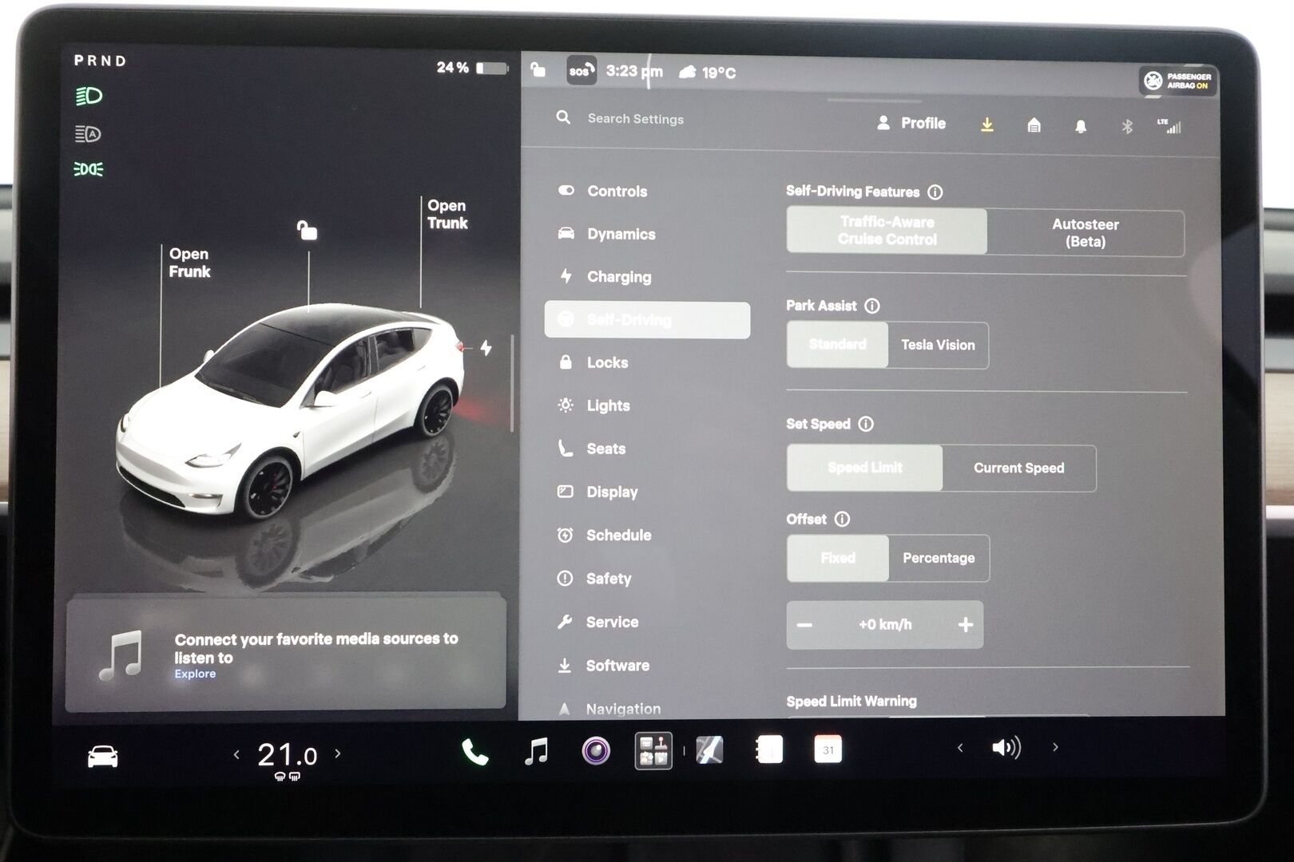
Task: Select the Self-Driving menu item
Action: (647, 320)
